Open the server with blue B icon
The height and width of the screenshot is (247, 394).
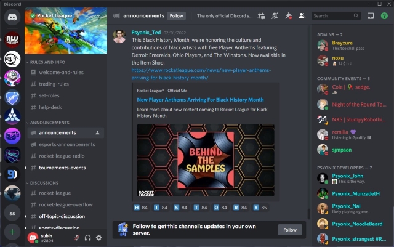coord(12,174)
